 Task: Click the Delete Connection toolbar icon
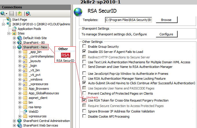point(28,13)
